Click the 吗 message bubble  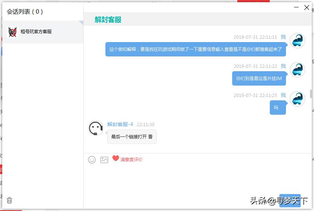pyautogui.click(x=278, y=108)
